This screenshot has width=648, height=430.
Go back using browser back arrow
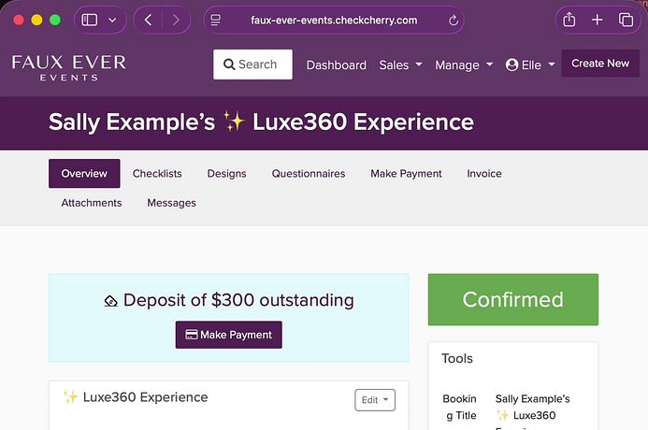[148, 20]
